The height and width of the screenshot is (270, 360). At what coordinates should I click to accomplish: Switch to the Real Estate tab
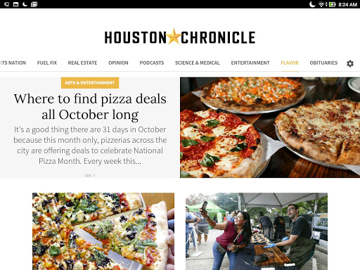82,63
